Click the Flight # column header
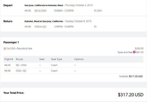 point(9,59)
